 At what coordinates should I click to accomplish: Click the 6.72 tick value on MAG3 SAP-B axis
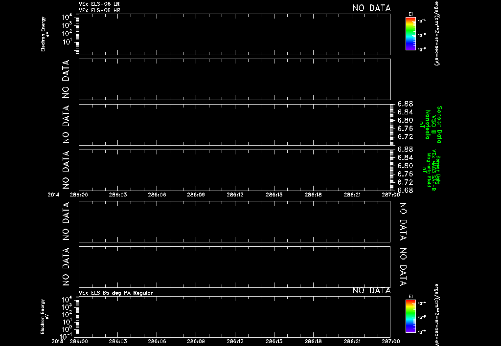(x=405, y=182)
